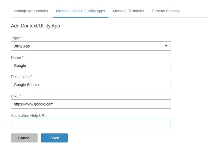Viewport: 208px width, 151px height.
Task: Click the red asterisk beside Description
Action: point(31,76)
